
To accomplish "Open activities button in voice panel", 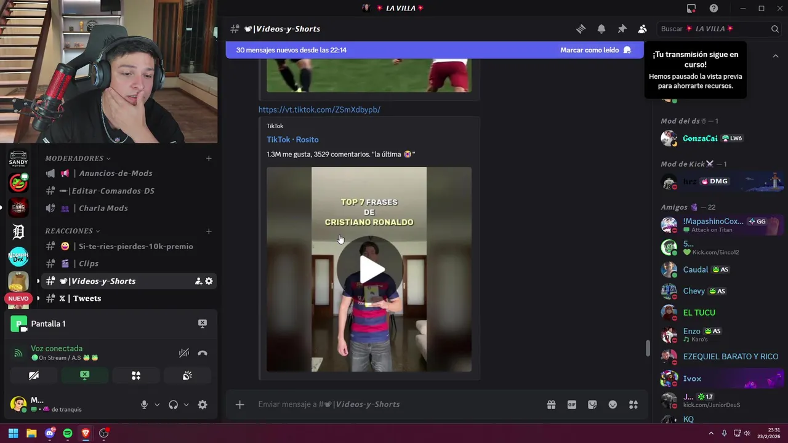I will 136,375.
